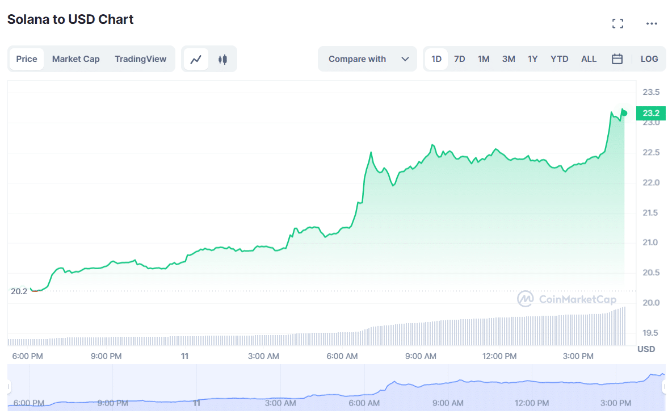Click the 6:00 AM main chart axis label
This screenshot has width=668, height=418.
coord(342,356)
